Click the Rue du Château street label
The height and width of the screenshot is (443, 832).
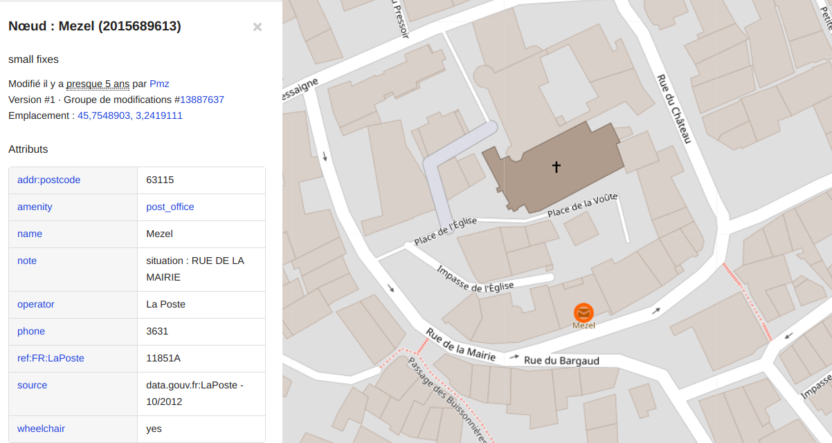pos(673,109)
